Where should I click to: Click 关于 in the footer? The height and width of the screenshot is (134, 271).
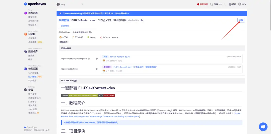click(47, 130)
